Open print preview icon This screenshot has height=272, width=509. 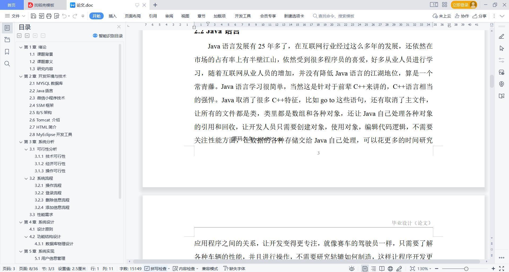click(x=56, y=16)
